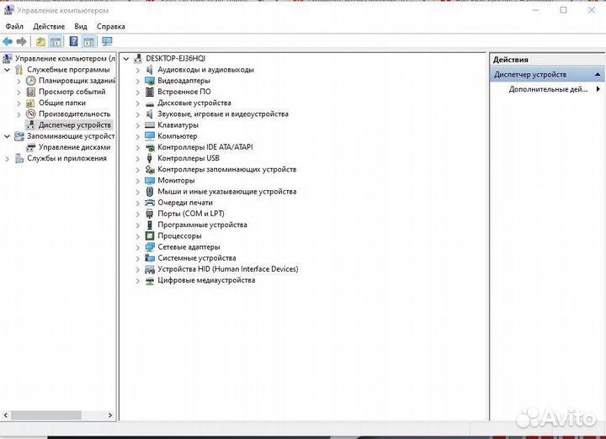Expand the Видеоадаптеры category arrow
This screenshot has width=606, height=439.
point(138,82)
